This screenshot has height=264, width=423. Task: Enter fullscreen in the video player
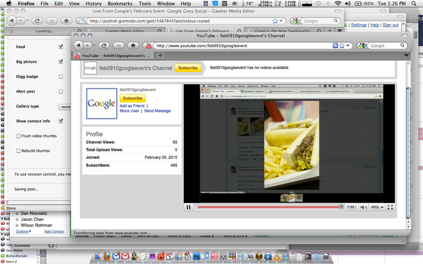[x=390, y=207]
